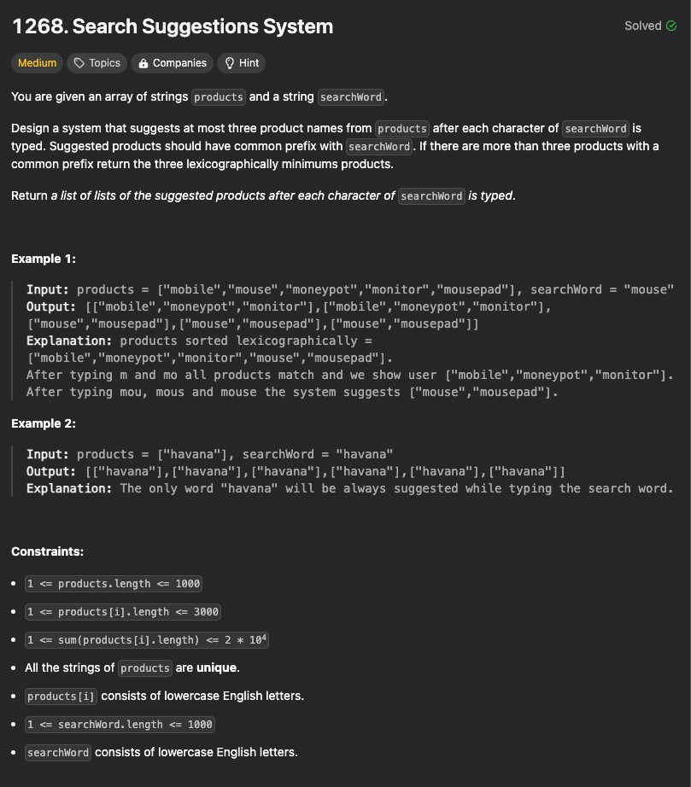Click the products.length <= 1000 constraint
691x787 pixels.
click(114, 584)
